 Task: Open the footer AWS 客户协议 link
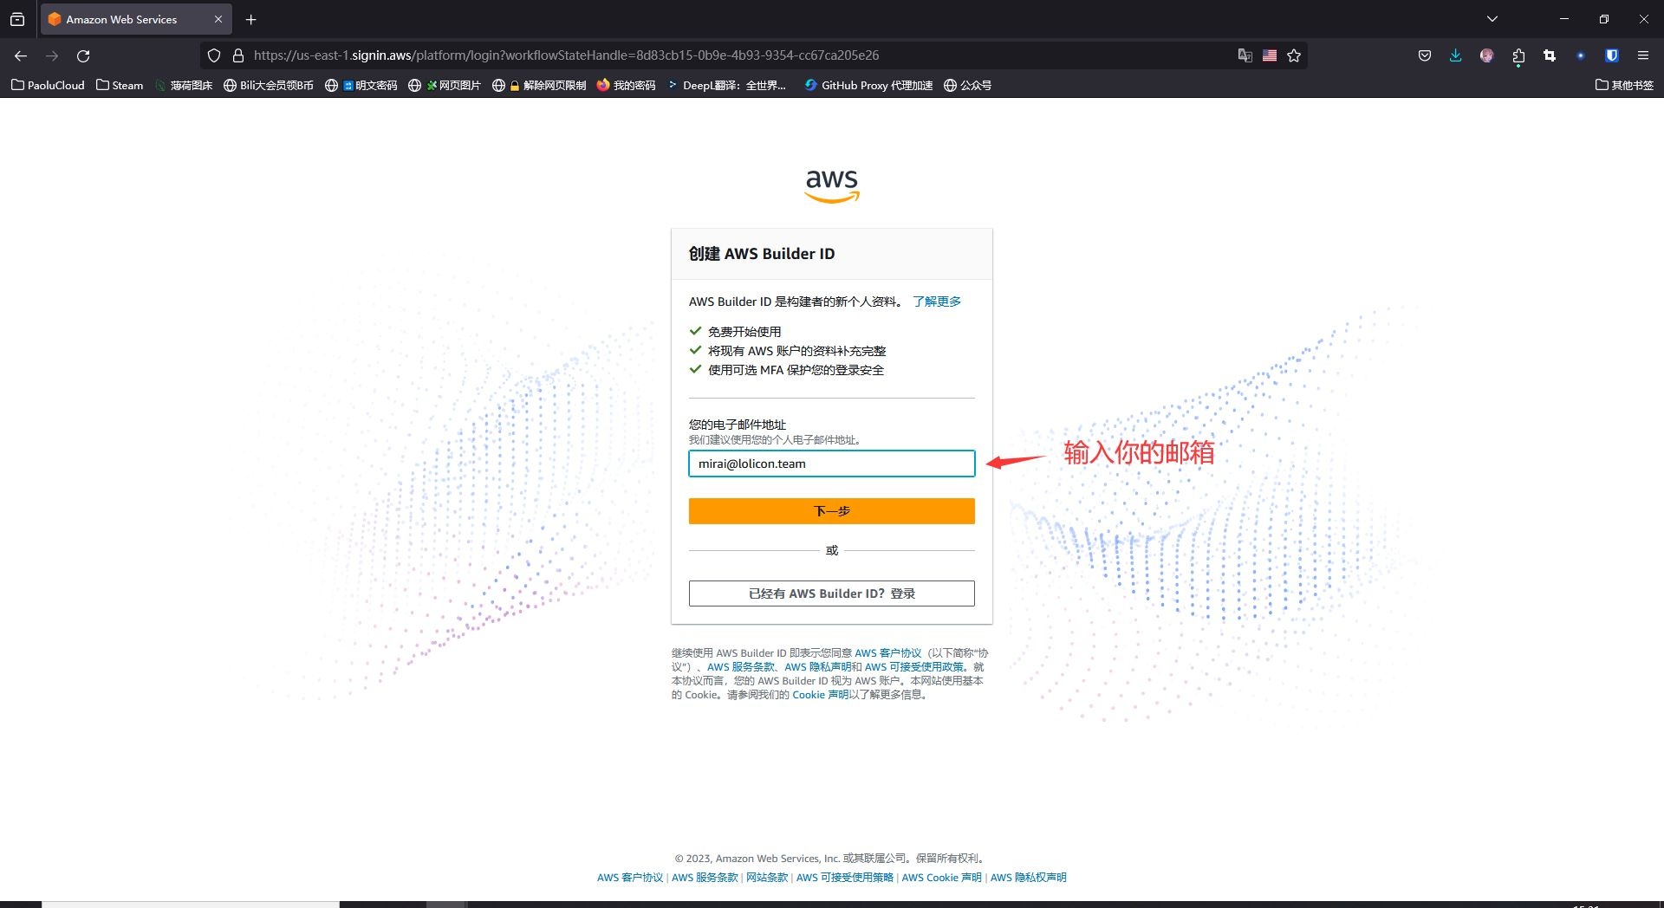click(x=630, y=878)
